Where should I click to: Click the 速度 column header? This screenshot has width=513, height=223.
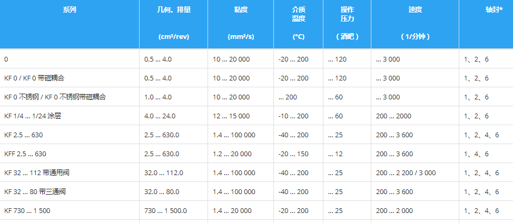coord(415,11)
